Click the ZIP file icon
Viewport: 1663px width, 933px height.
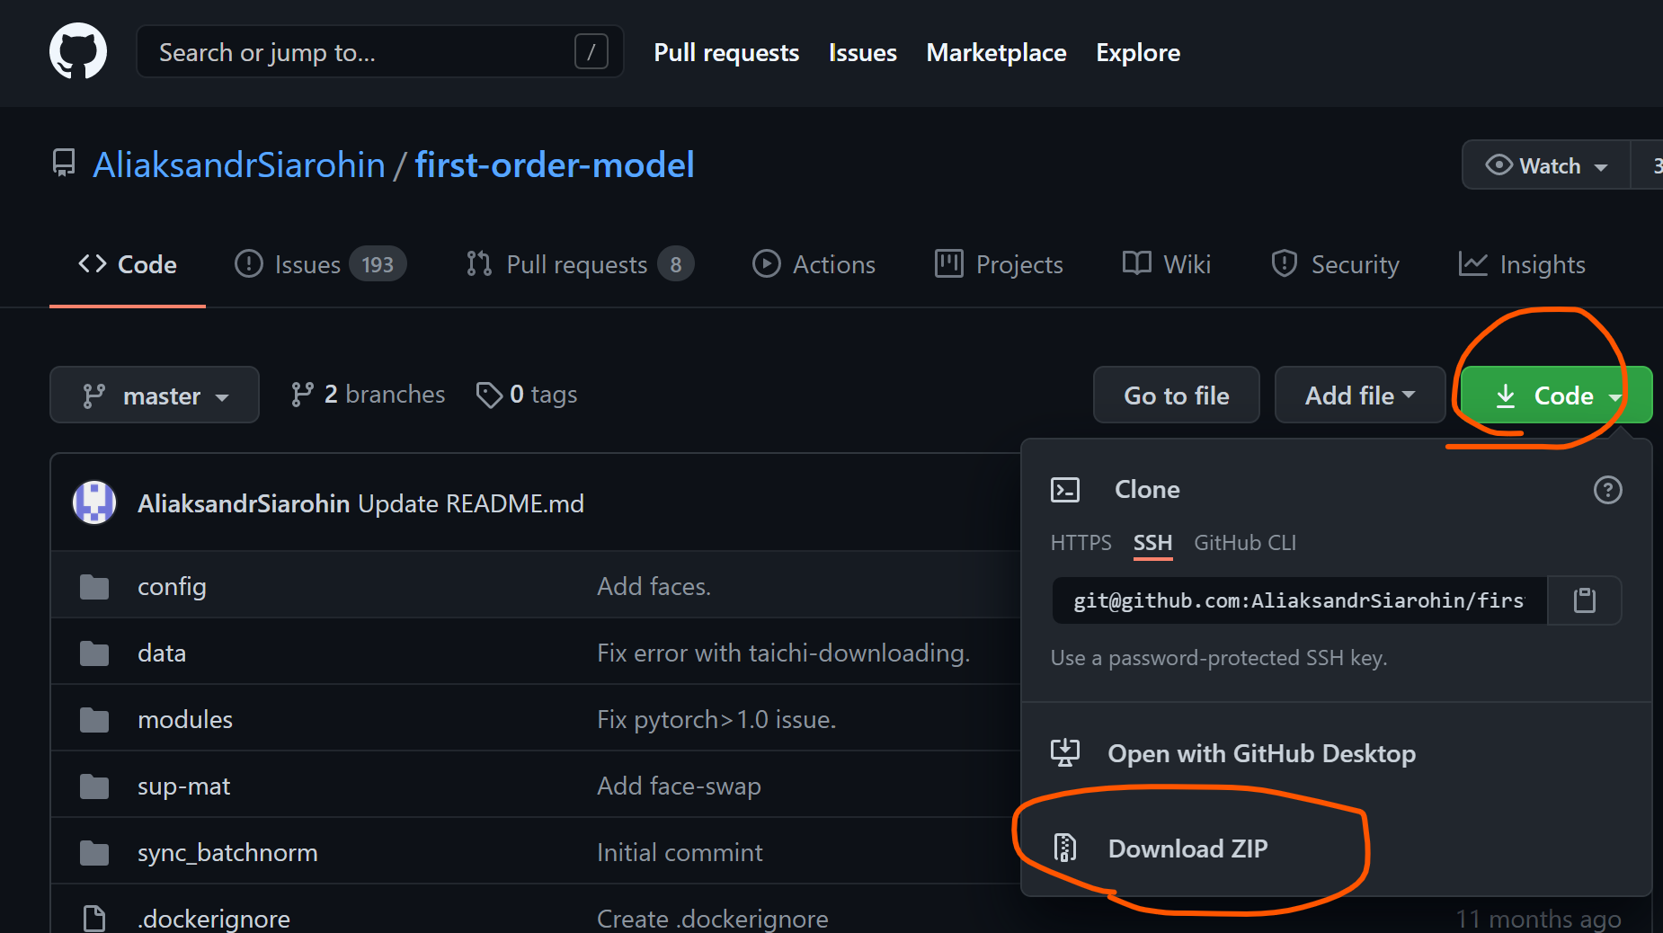tap(1065, 848)
